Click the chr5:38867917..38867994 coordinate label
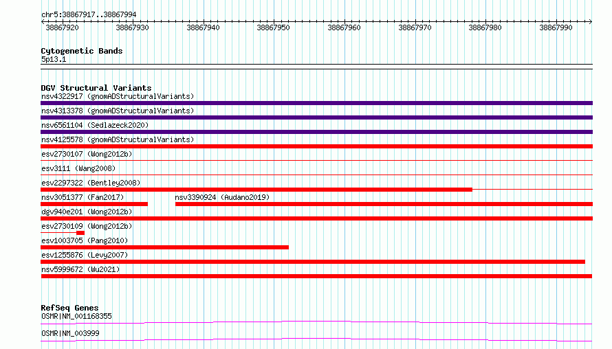Viewport: 612px width, 349px height. [89, 15]
